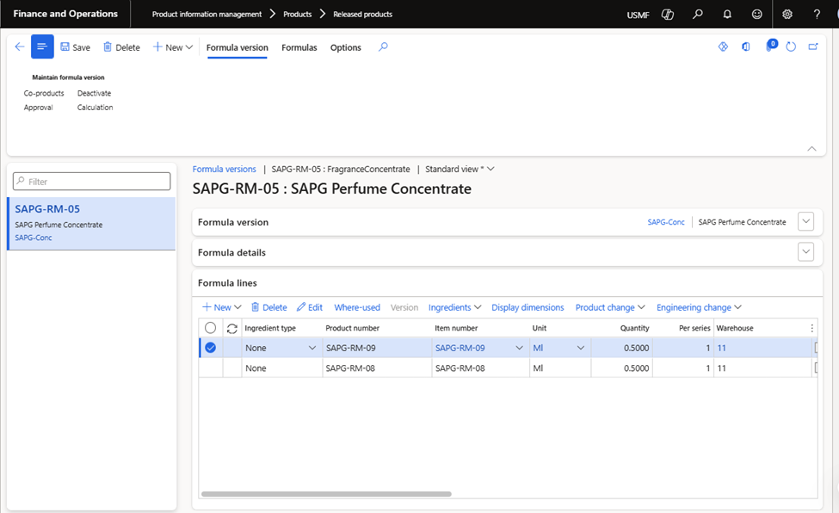Click the Calculation button
The height and width of the screenshot is (513, 839).
coord(96,107)
